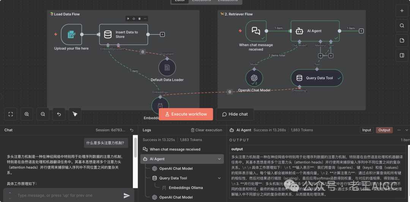
Task: Click Hide chat button
Action: point(235,114)
